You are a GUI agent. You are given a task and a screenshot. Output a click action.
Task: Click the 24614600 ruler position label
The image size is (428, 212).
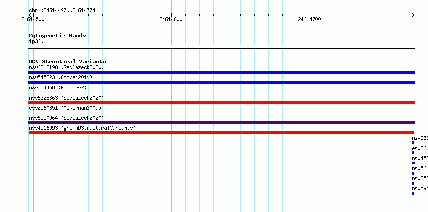(171, 20)
